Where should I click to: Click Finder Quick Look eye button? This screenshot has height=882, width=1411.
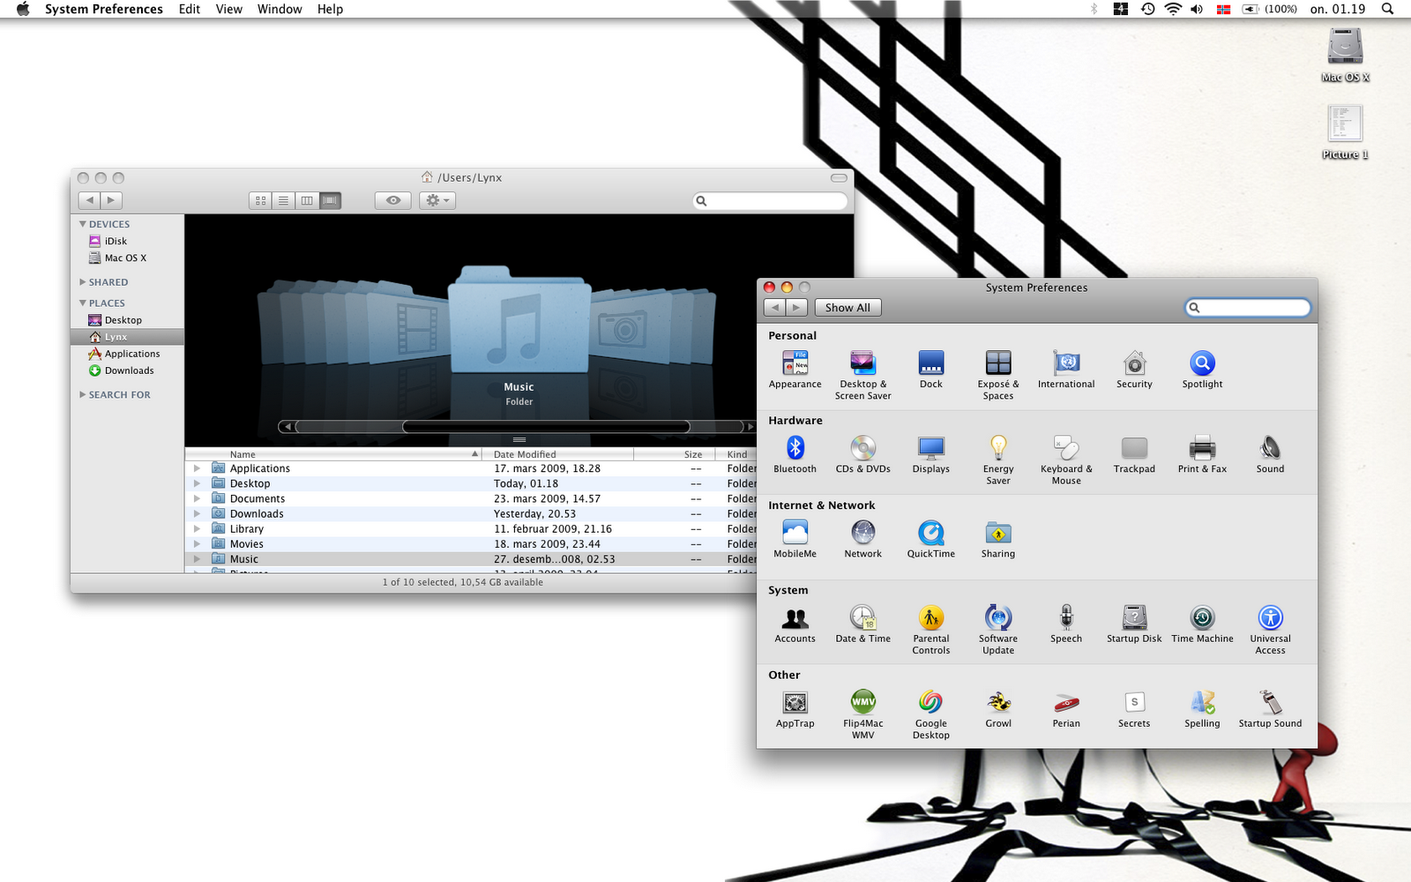(393, 201)
